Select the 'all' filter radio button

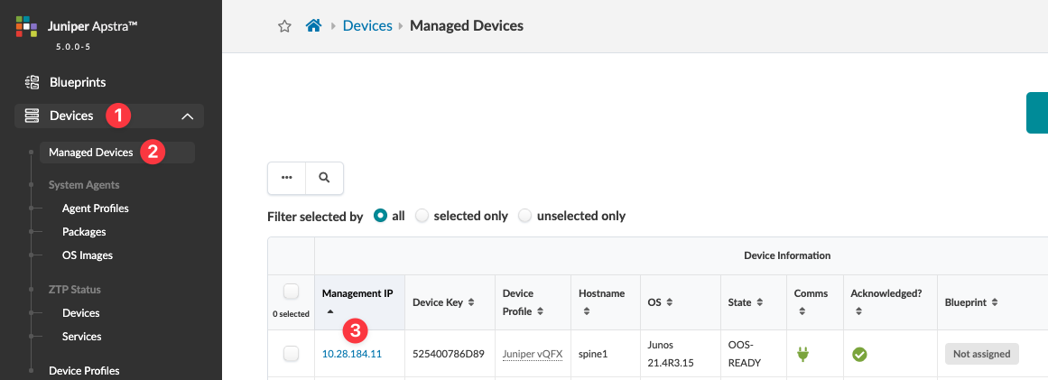[x=380, y=216]
